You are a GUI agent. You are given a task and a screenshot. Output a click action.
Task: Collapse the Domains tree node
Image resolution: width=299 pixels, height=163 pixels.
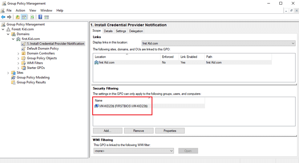(8, 34)
